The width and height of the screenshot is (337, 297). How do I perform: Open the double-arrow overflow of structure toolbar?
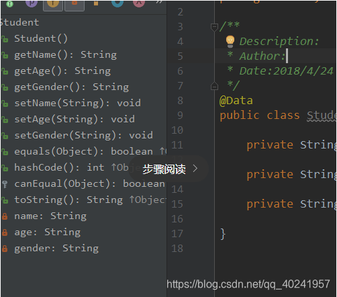tap(159, 2)
